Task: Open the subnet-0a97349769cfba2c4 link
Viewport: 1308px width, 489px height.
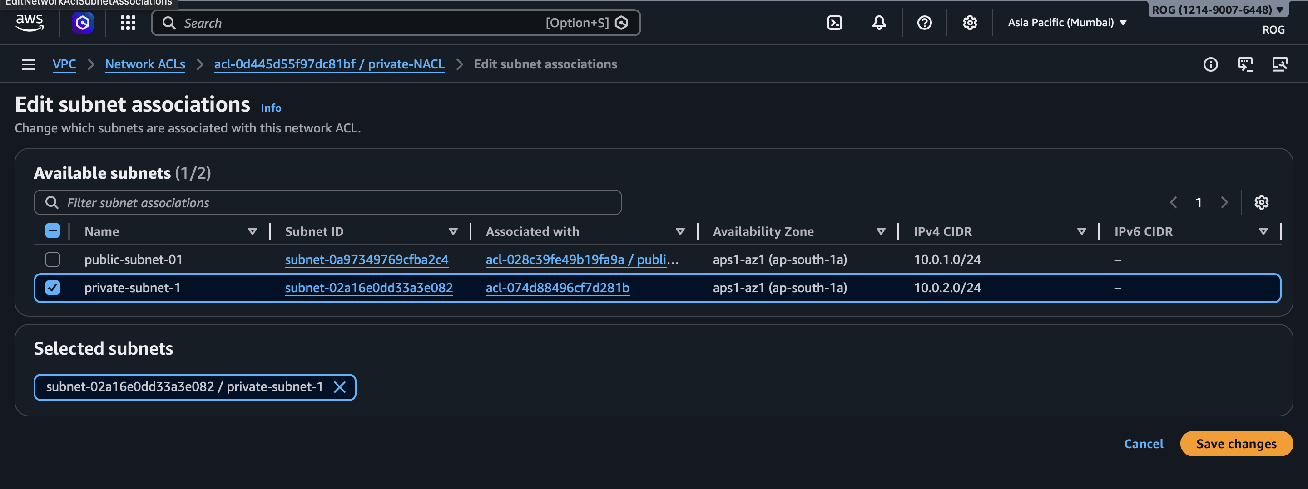Action: (366, 260)
